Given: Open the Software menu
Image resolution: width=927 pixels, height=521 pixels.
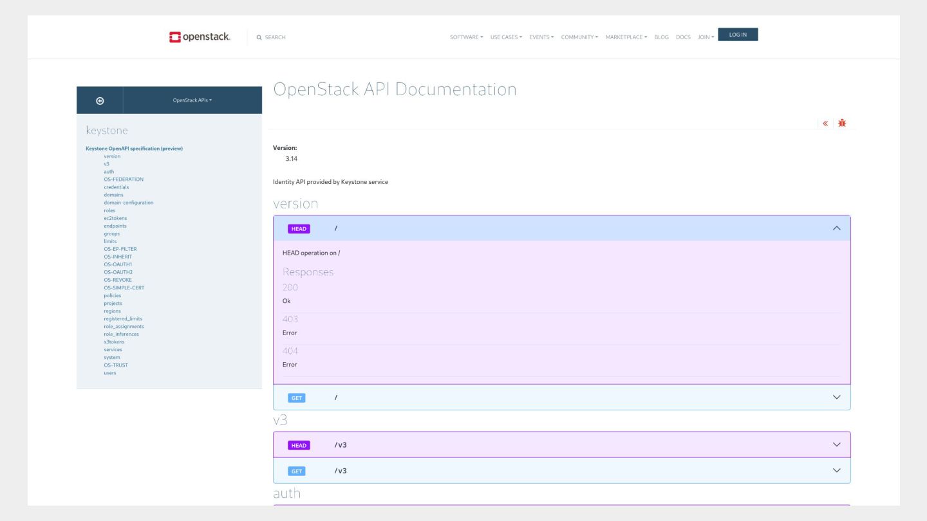Looking at the screenshot, I should pos(466,37).
